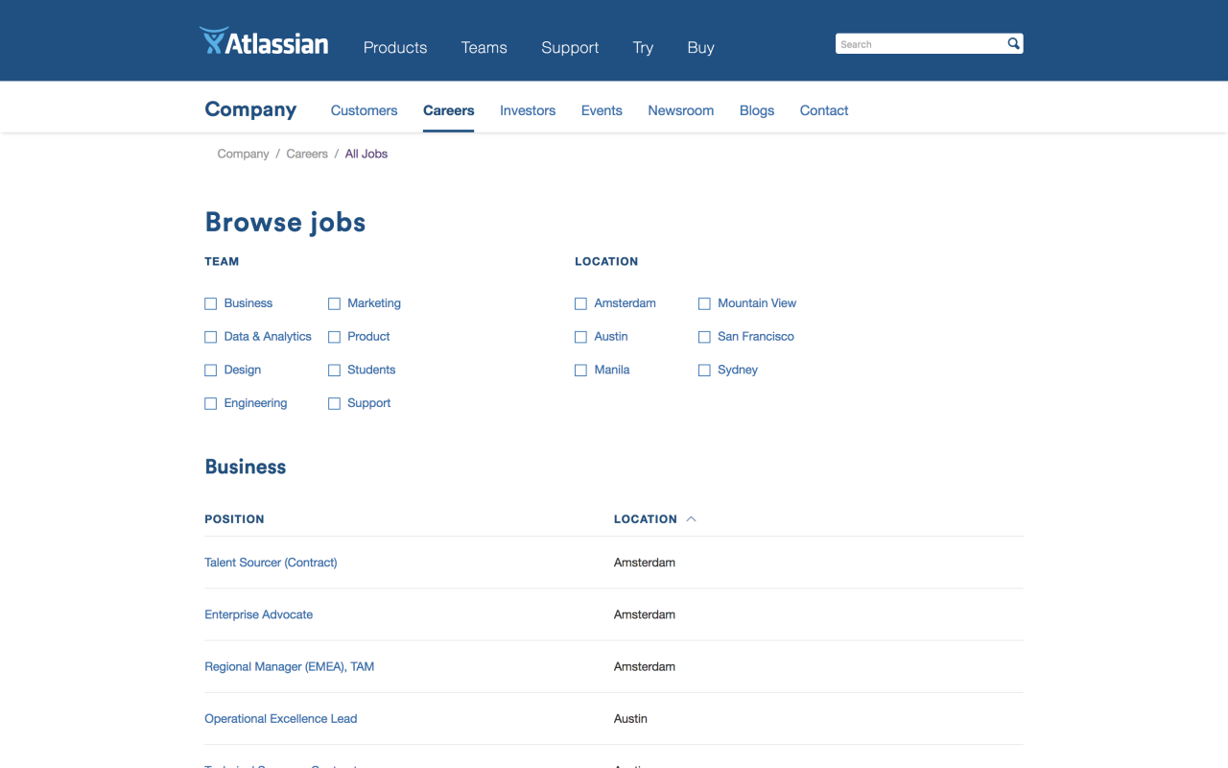Open the Newsroom tab
The image size is (1228, 768).
coord(681,110)
